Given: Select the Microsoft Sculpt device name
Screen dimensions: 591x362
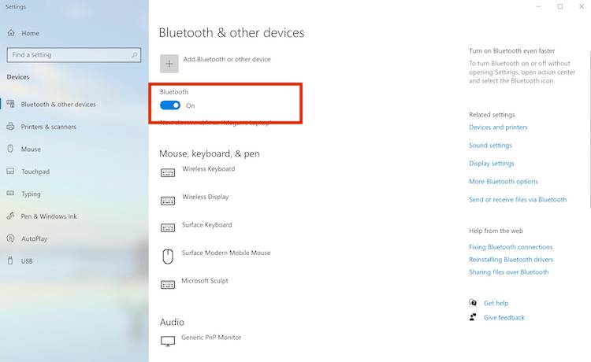Looking at the screenshot, I should pyautogui.click(x=205, y=281).
